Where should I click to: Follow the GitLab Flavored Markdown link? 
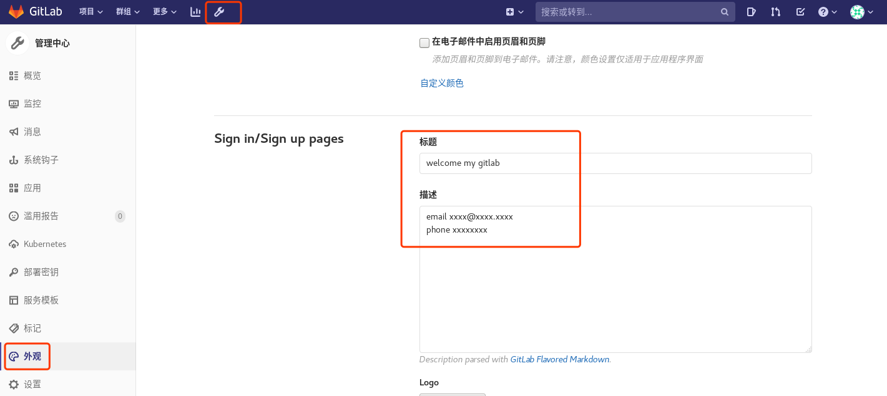559,359
